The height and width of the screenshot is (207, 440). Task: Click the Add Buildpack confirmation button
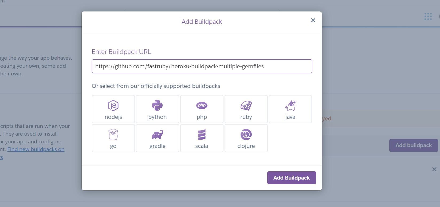pos(291,177)
